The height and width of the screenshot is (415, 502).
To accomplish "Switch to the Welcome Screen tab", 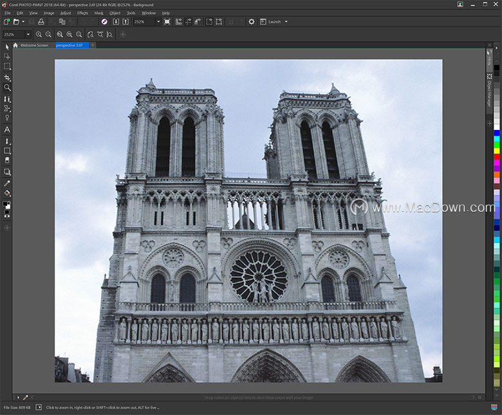I will (x=34, y=45).
